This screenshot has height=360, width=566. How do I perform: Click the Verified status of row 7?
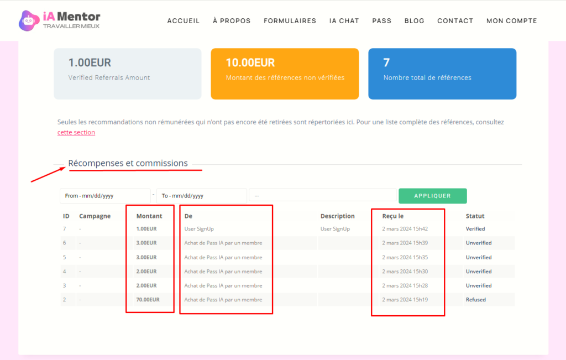click(x=475, y=228)
